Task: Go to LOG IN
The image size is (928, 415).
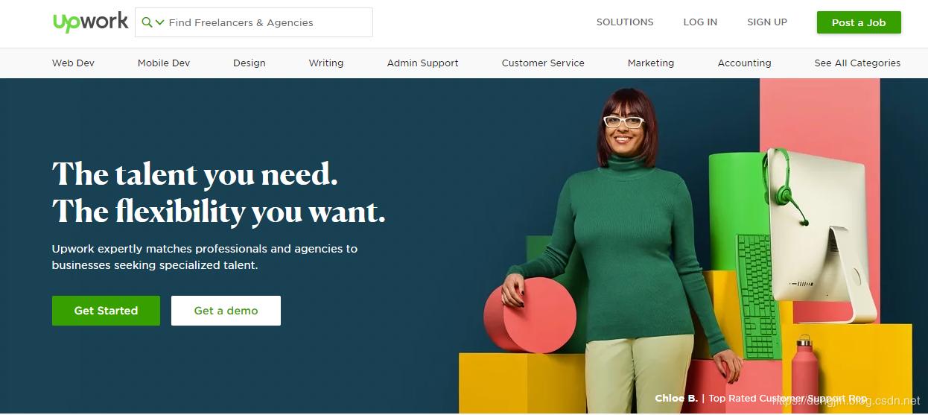Action: tap(700, 22)
